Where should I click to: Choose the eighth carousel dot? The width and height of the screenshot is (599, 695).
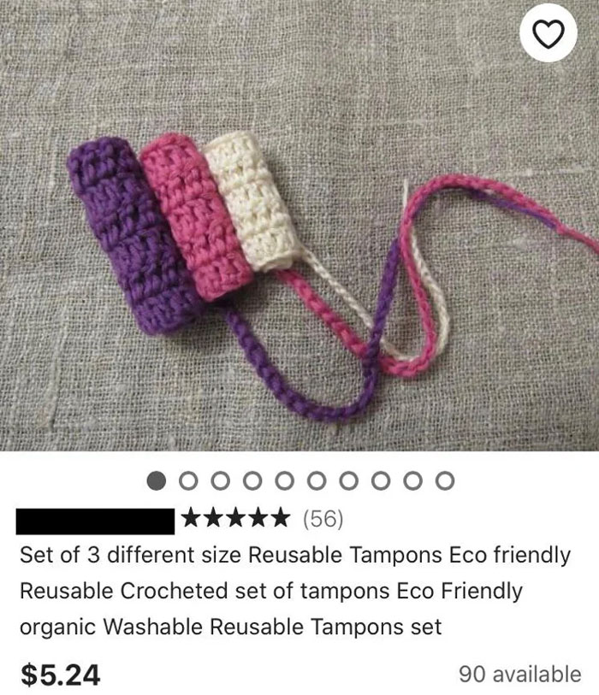tap(381, 481)
